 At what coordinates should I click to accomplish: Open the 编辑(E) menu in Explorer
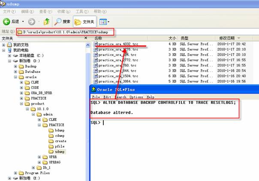pyautogui.click(x=27, y=12)
